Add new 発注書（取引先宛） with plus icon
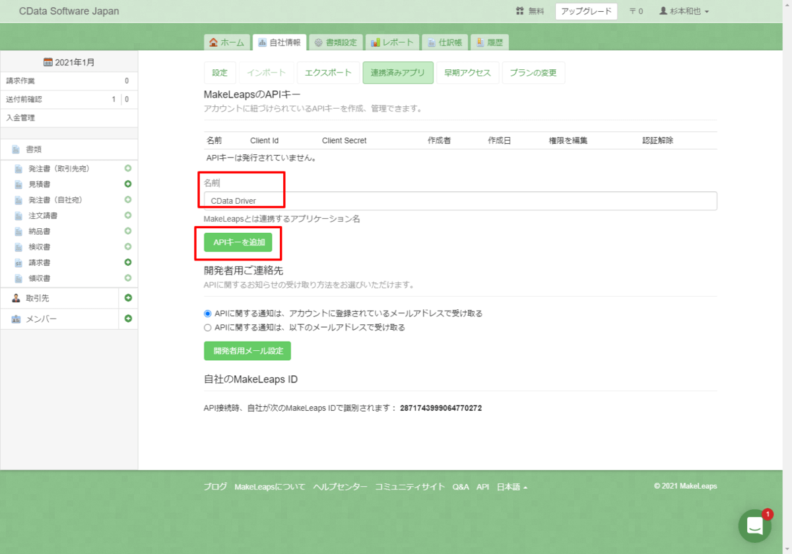The width and height of the screenshot is (792, 554). coord(128,168)
